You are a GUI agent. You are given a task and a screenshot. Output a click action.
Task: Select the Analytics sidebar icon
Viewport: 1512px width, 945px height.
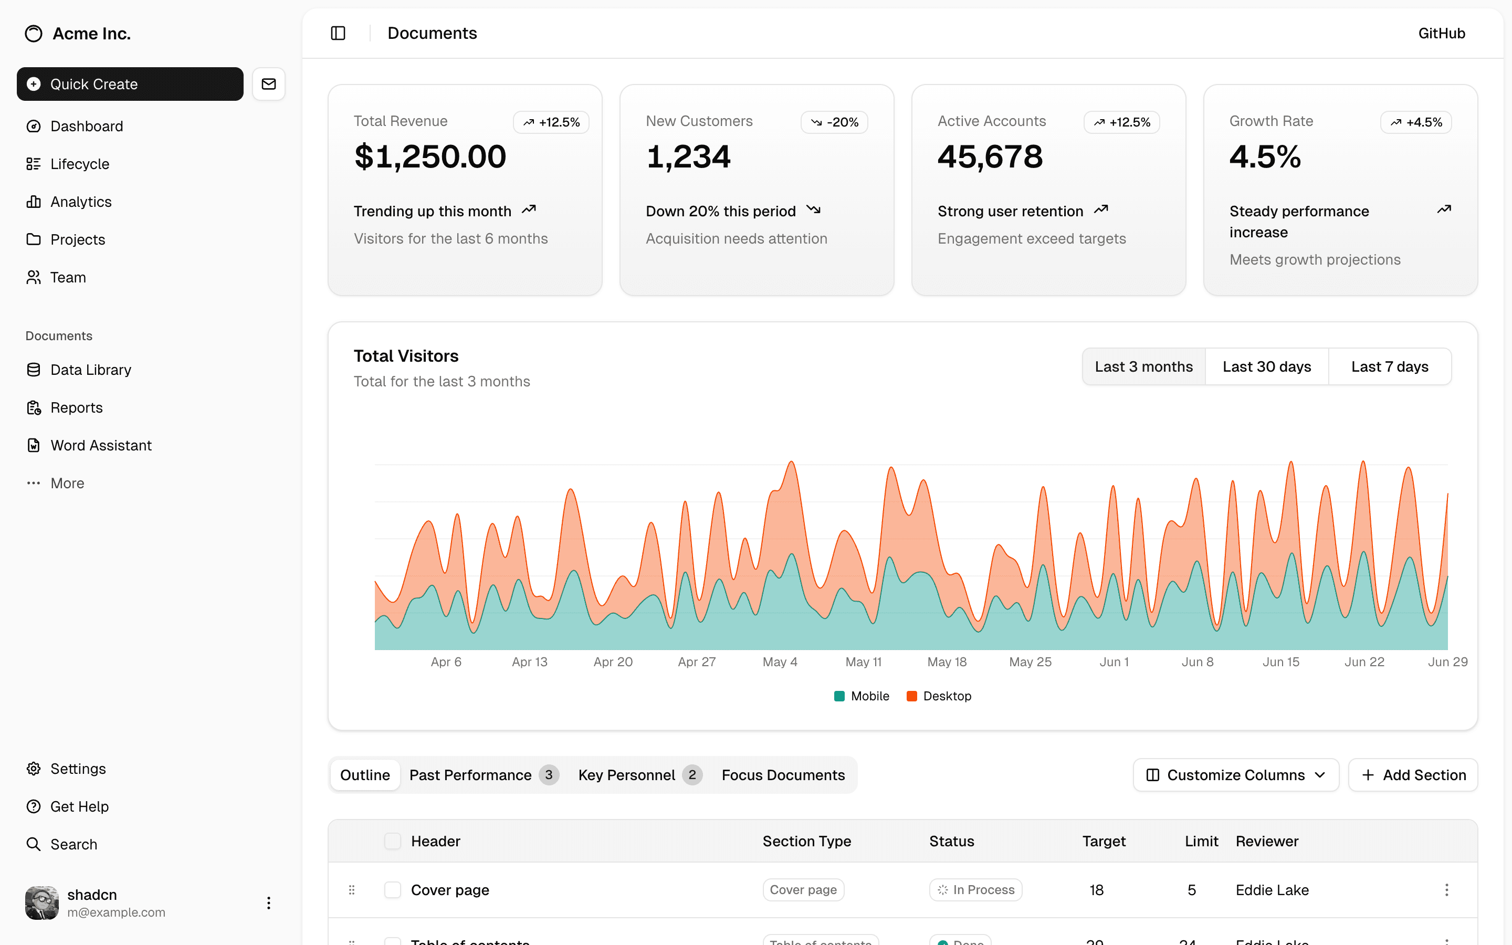(x=34, y=201)
